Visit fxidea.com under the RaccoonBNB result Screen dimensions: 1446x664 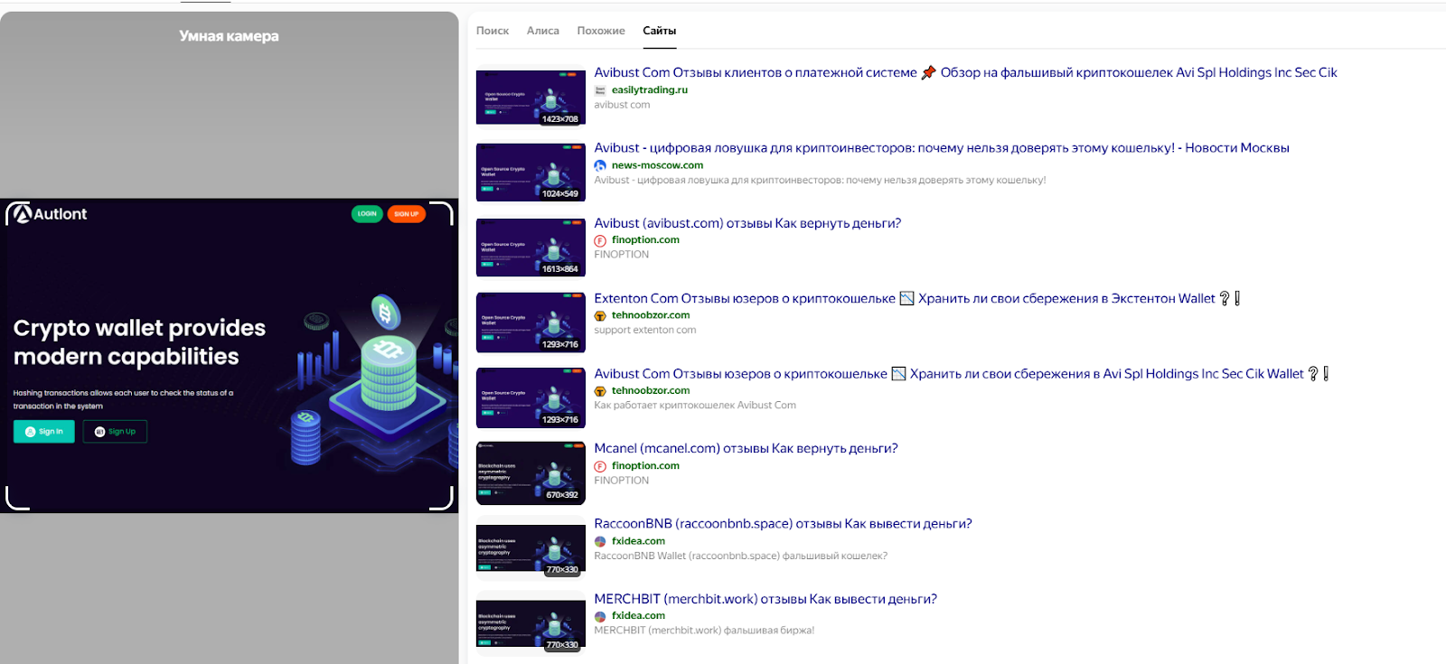tap(638, 541)
